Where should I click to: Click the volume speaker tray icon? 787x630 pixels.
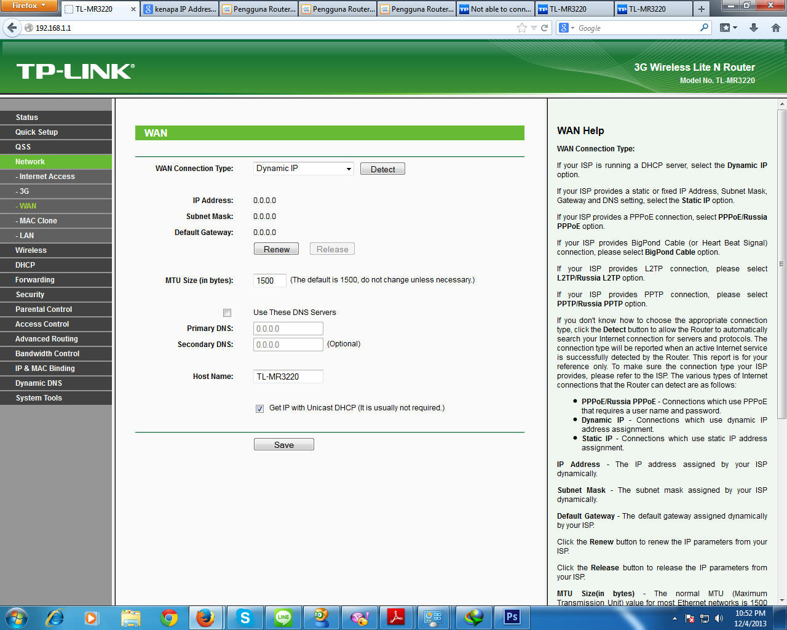pos(719,618)
